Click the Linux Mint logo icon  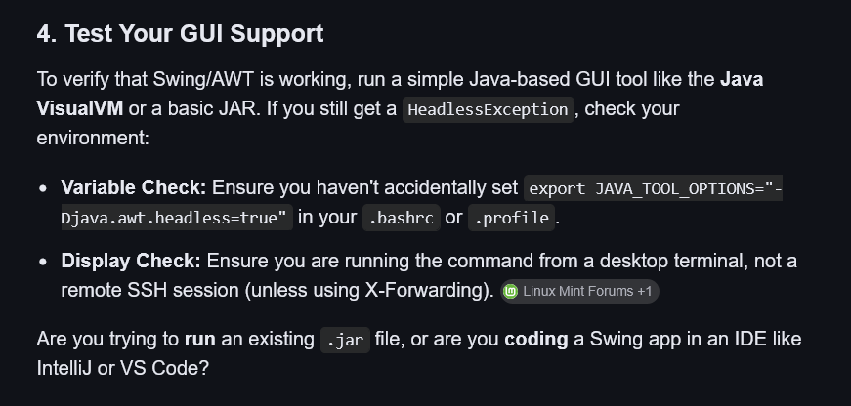tap(511, 291)
